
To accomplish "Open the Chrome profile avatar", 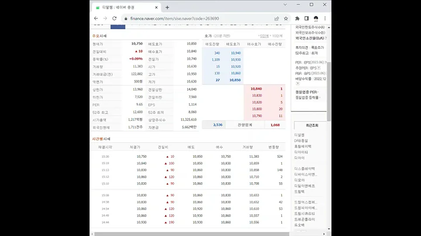I will [x=316, y=19].
